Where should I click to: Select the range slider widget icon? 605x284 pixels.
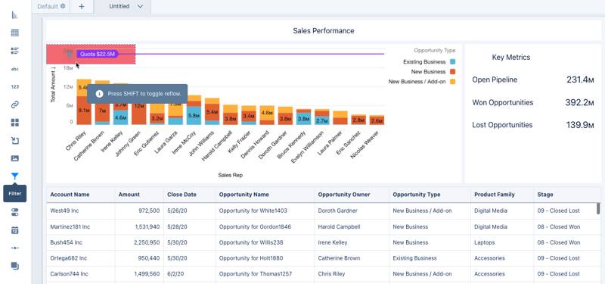click(14, 248)
